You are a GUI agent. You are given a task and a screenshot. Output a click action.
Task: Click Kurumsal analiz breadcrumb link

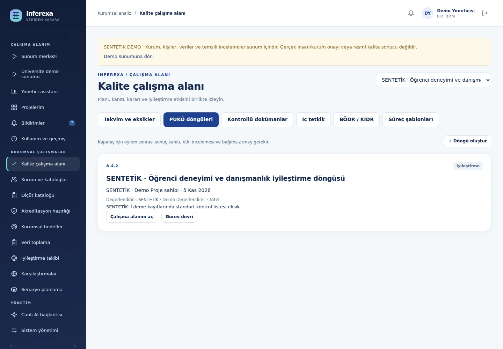[114, 13]
